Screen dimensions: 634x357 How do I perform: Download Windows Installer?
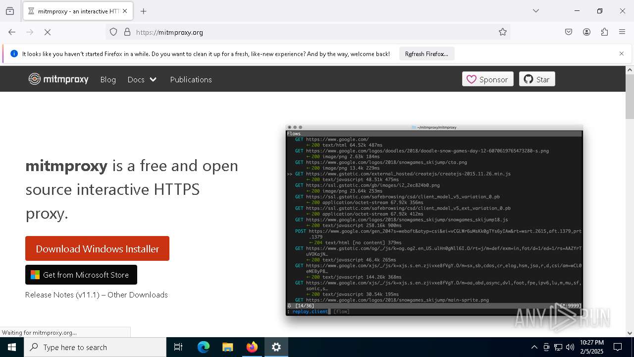pos(97,248)
